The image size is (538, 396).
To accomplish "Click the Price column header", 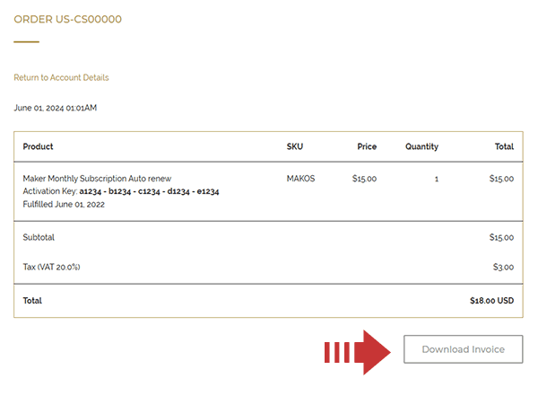I will pos(367,146).
